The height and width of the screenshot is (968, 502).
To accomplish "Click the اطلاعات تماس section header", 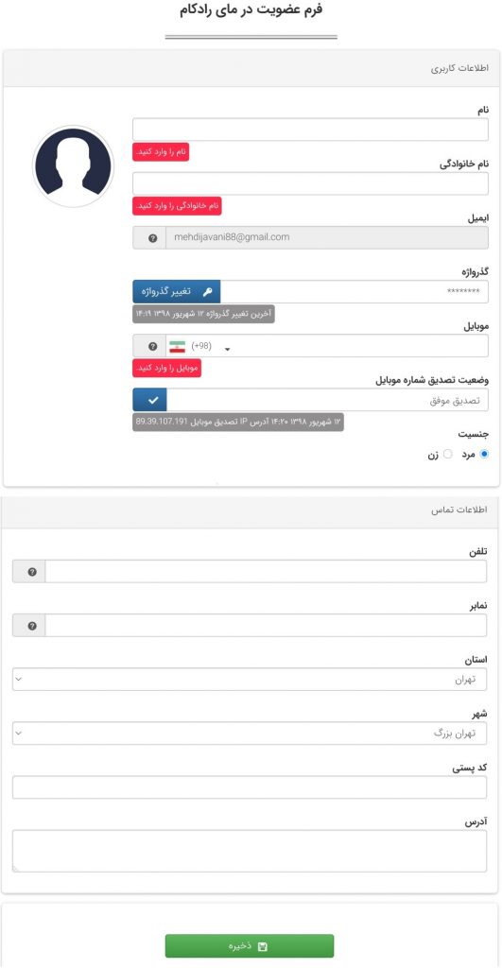I will click(x=250, y=510).
